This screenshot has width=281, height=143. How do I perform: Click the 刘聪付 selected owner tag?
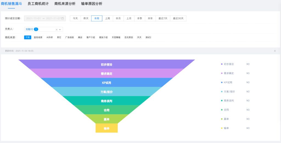(x=29, y=29)
